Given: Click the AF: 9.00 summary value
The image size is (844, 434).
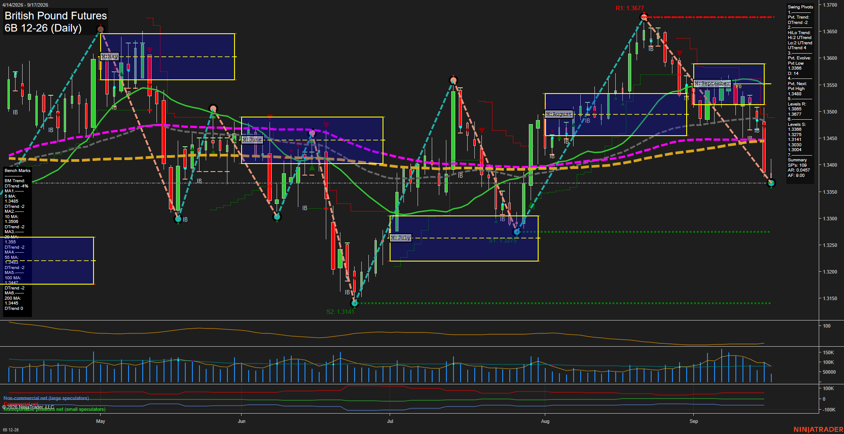Looking at the screenshot, I should (x=796, y=176).
